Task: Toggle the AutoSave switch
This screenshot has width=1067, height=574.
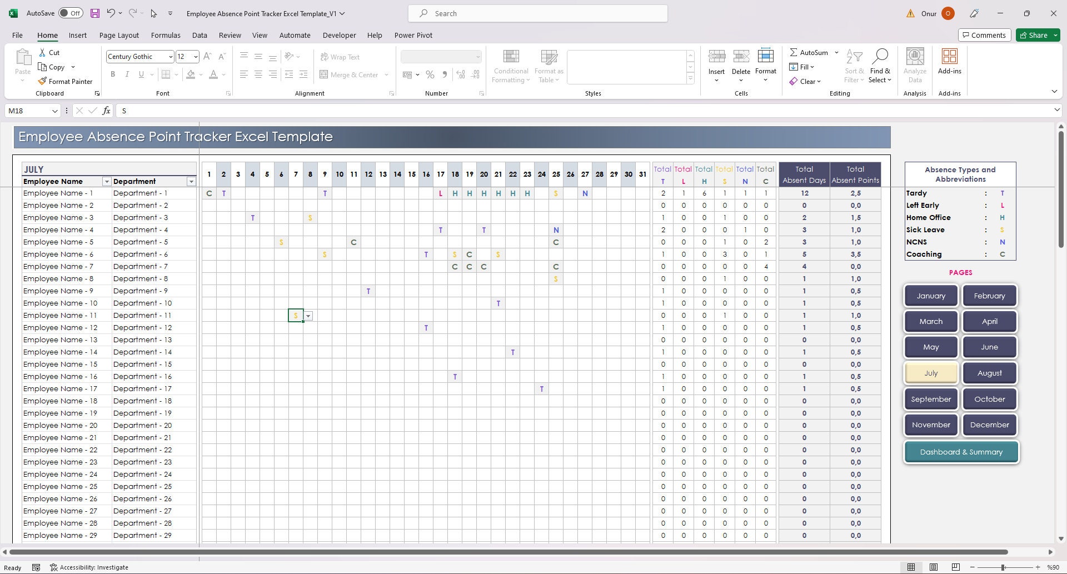Action: pyautogui.click(x=71, y=12)
